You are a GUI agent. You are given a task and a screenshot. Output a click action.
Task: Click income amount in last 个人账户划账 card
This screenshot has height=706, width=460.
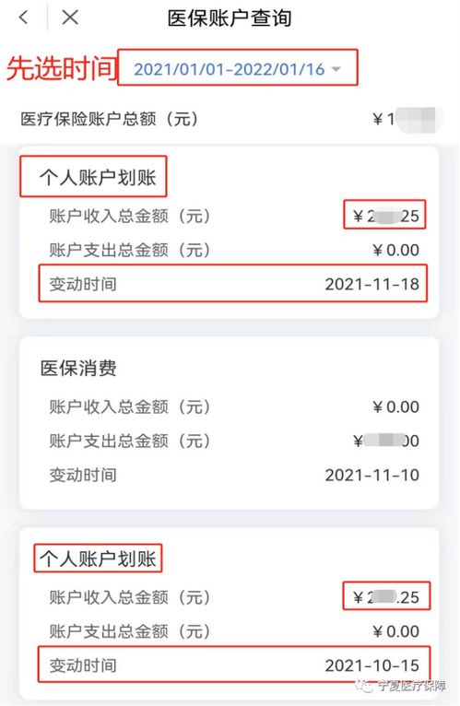pos(386,596)
